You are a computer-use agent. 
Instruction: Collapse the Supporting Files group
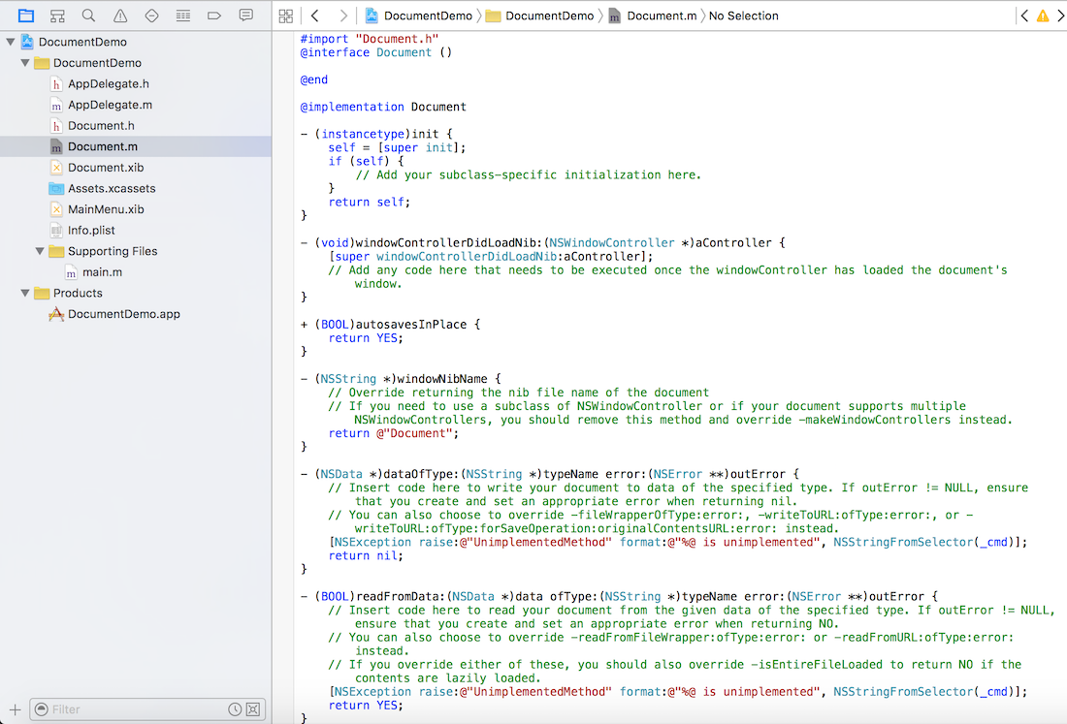click(39, 251)
